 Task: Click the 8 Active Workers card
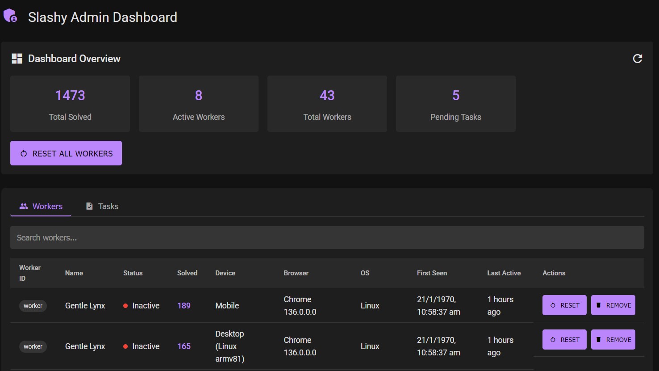click(x=199, y=104)
